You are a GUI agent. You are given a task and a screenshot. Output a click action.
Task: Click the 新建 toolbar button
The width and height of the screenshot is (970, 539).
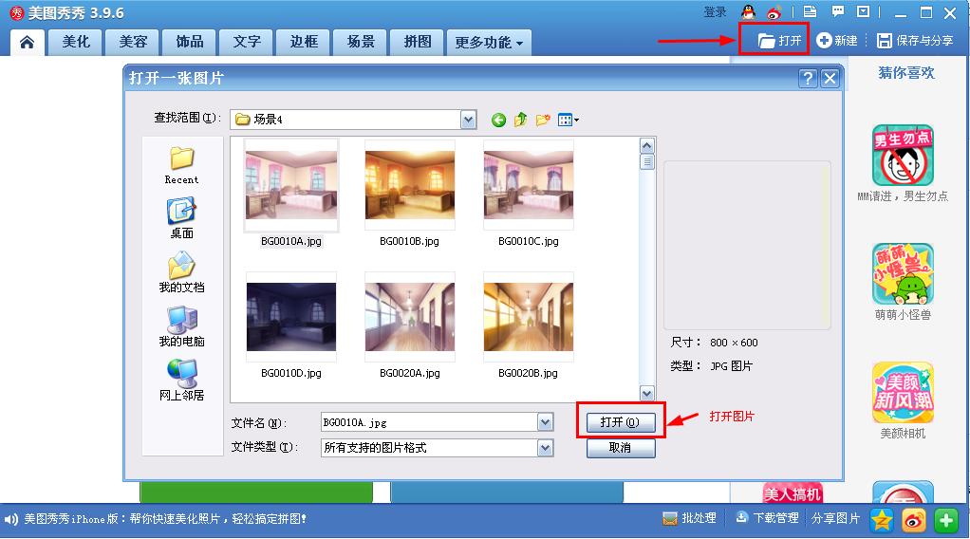tap(836, 41)
